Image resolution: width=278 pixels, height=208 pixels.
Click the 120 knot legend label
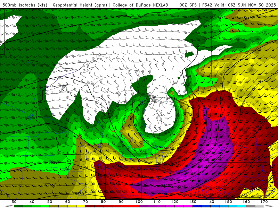point(175,202)
